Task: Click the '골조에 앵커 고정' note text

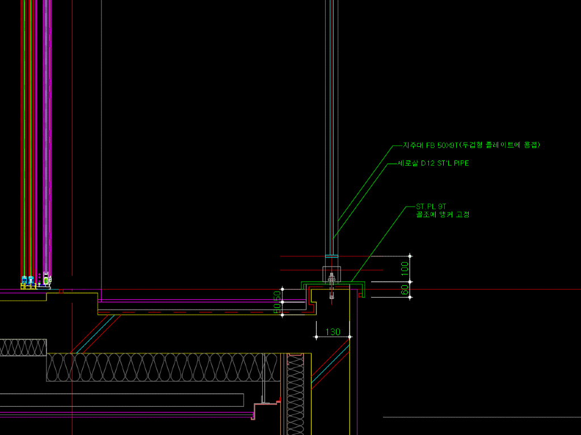Action: (443, 215)
